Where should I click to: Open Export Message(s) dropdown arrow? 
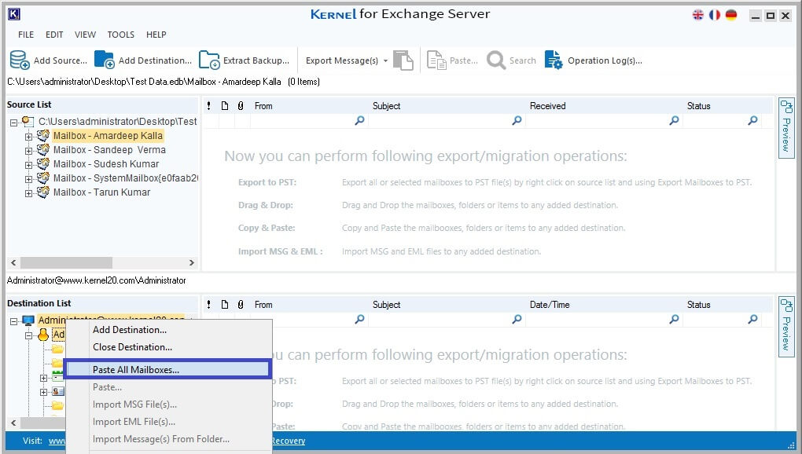(385, 60)
